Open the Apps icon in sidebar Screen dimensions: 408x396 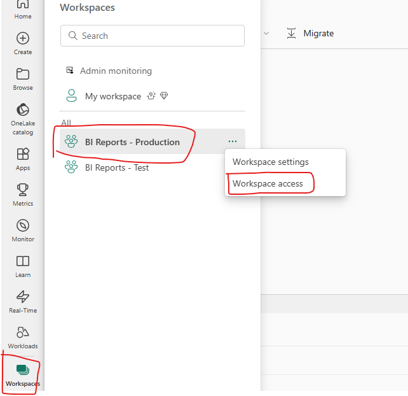tap(23, 154)
